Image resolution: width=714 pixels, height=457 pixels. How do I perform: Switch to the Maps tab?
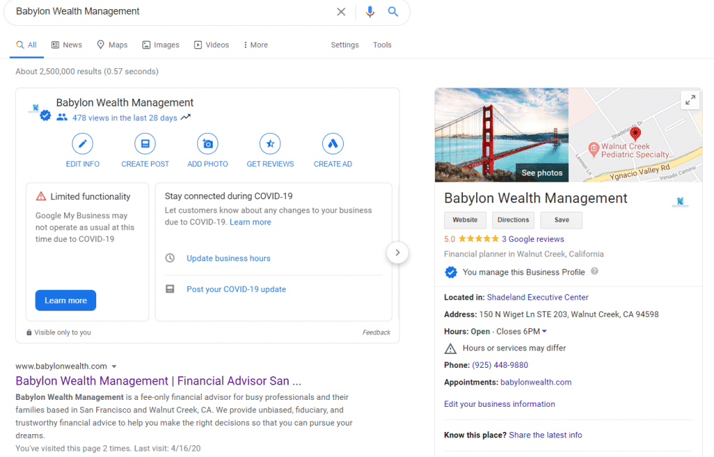(112, 45)
